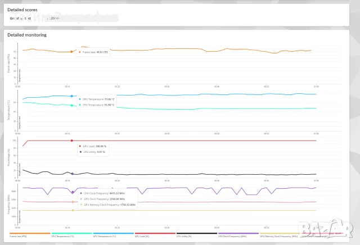Click the pink GPU clock frequency data point
This screenshot has width=360, height=245.
pos(73,202)
